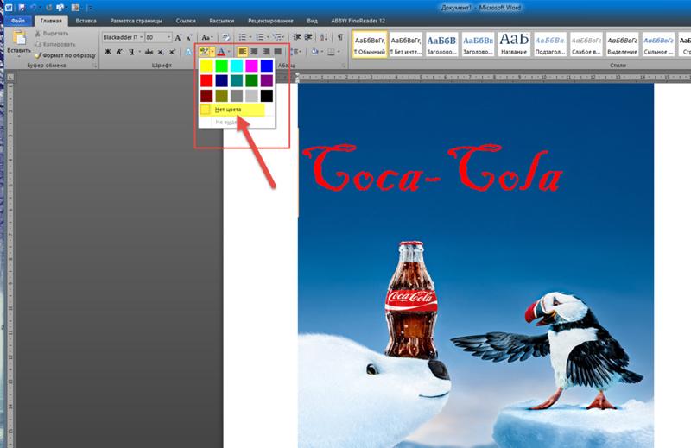Click the Numbering list icon
This screenshot has width=691, height=448.
coord(260,37)
